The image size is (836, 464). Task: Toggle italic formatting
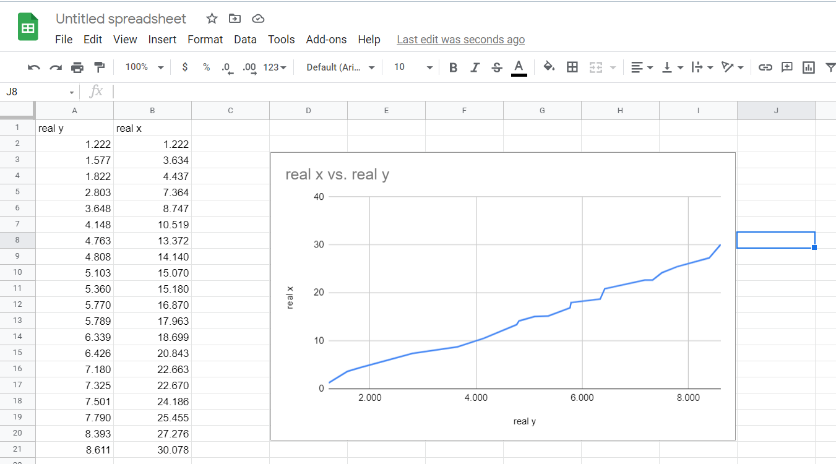[475, 67]
